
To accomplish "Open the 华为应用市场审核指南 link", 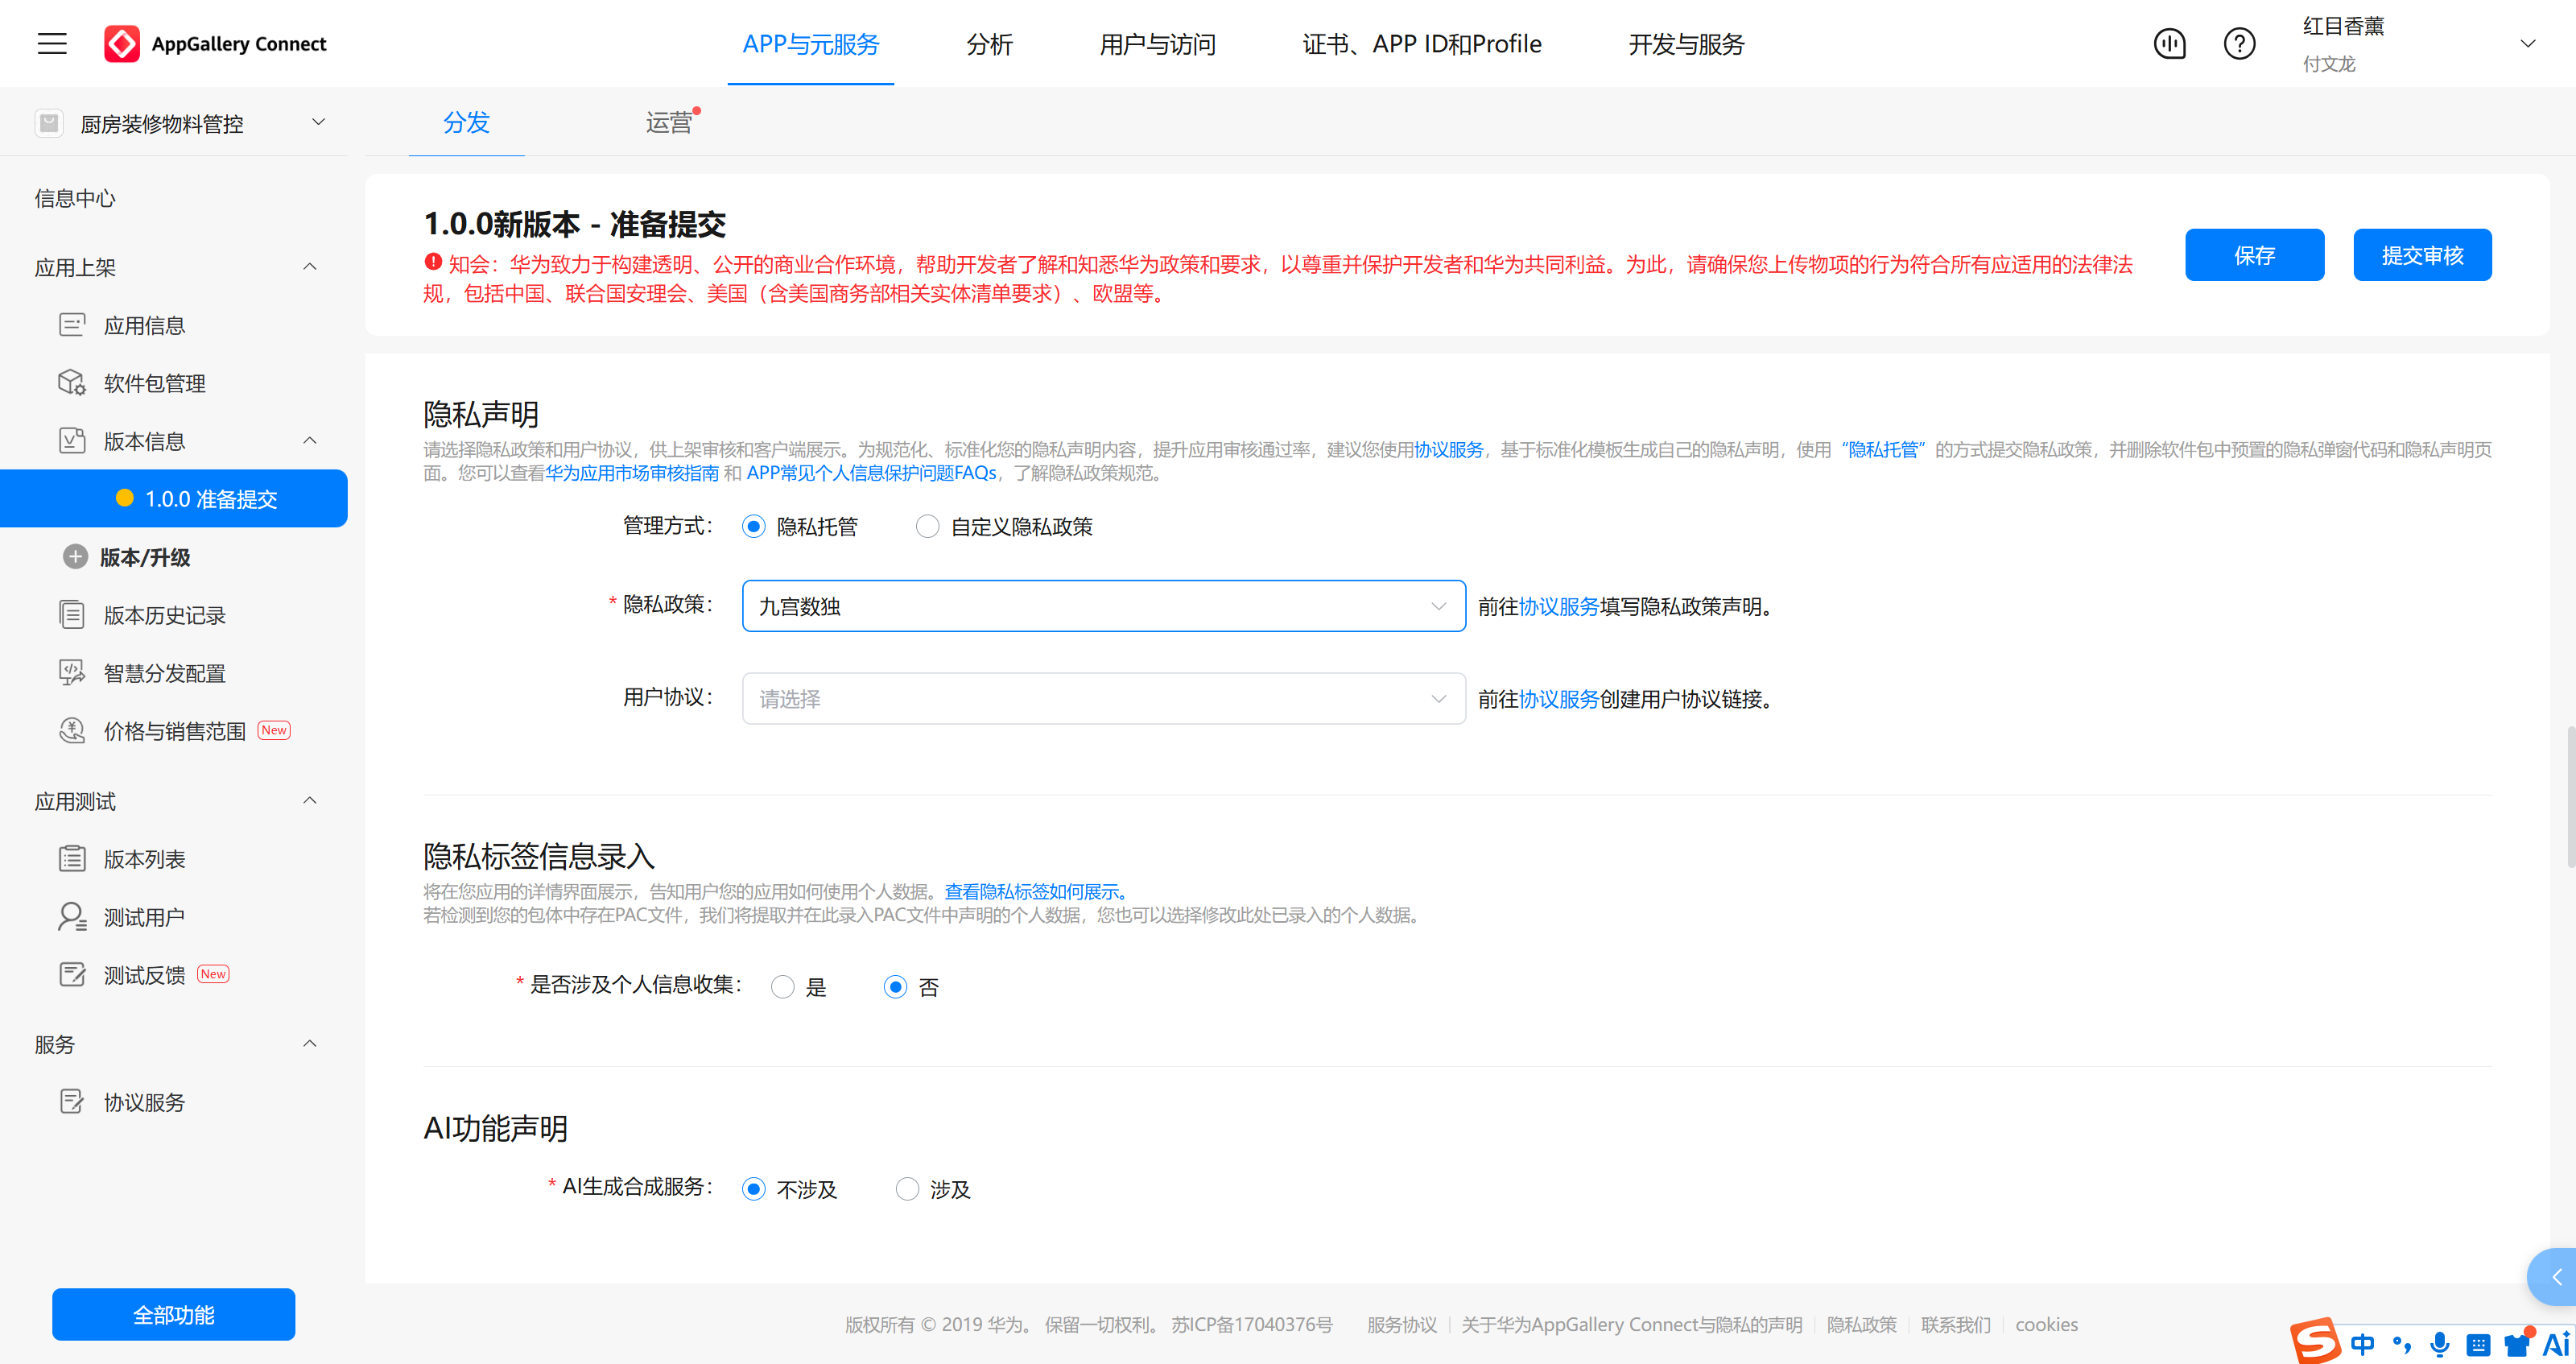I will pyautogui.click(x=632, y=473).
